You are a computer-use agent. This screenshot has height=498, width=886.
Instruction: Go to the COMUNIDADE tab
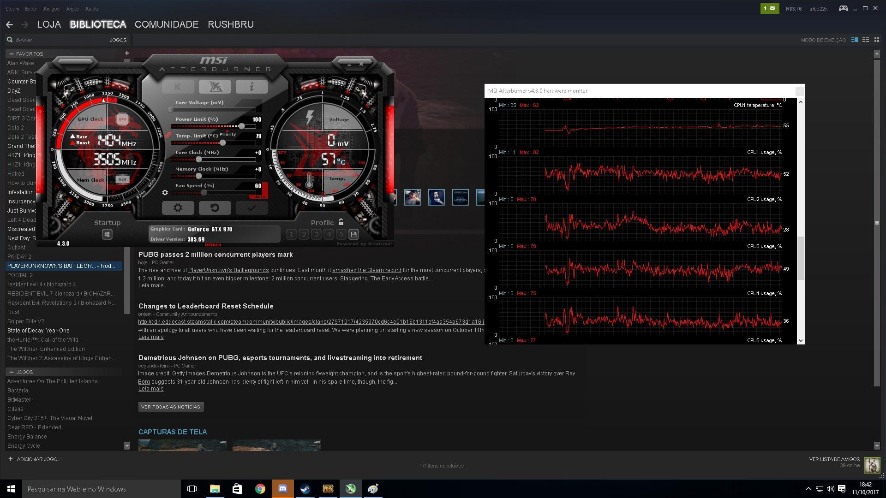point(167,24)
